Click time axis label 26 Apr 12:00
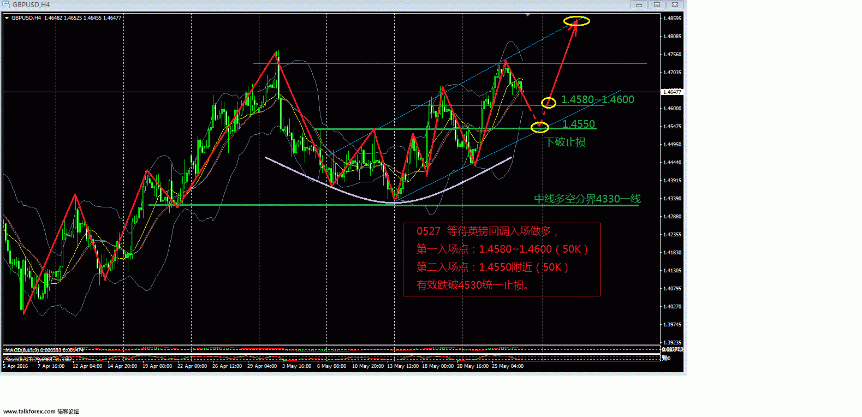 click(227, 366)
